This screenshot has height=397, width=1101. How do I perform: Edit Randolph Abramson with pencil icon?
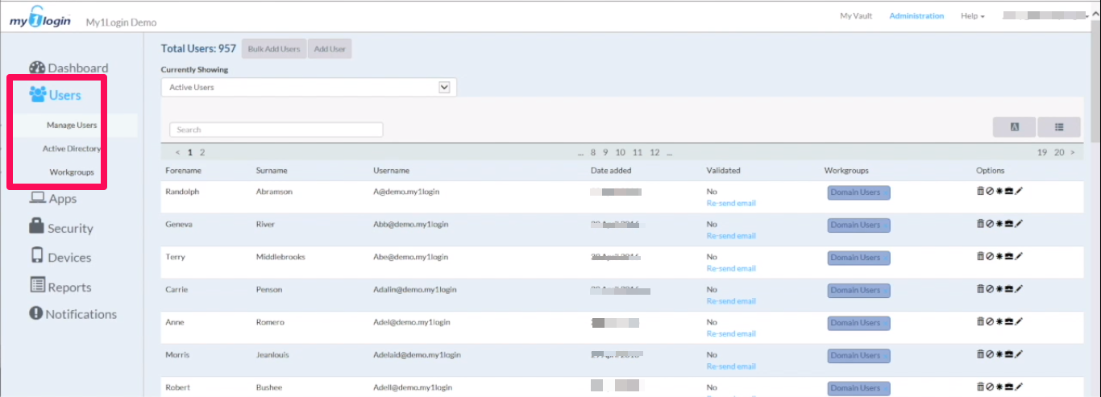click(1019, 191)
